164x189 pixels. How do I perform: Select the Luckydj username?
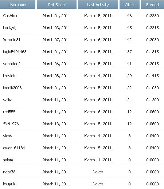(x=9, y=28)
